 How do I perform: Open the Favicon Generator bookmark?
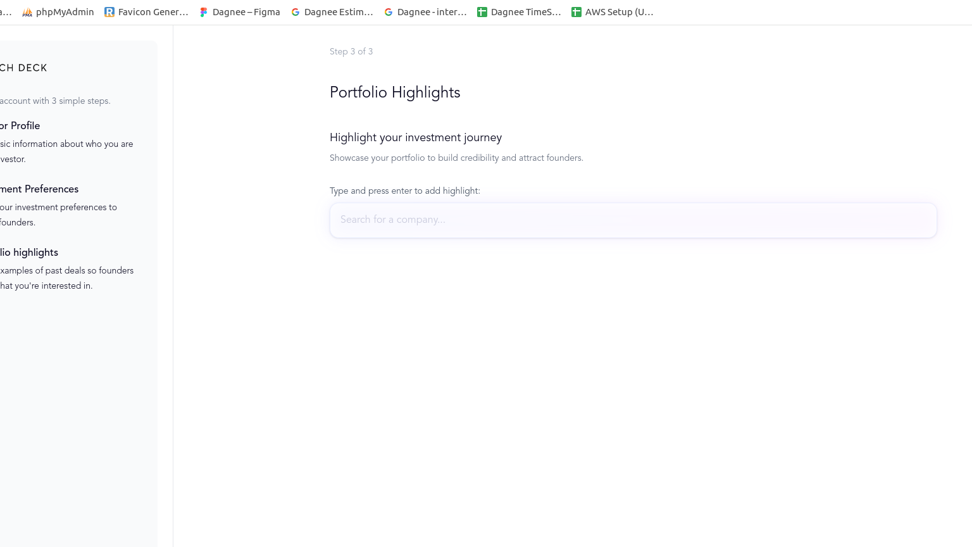point(146,12)
